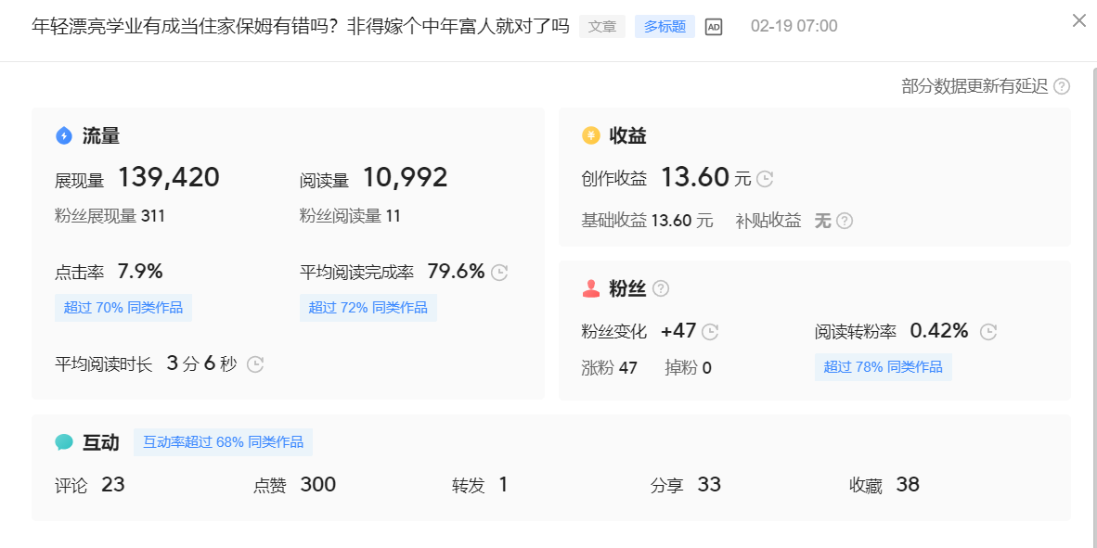Open the help icon beside the 粉丝 heading
Screen dimensions: 1097x548
(x=661, y=288)
